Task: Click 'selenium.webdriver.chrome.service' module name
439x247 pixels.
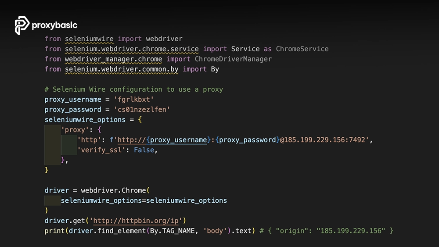Action: 132,49
